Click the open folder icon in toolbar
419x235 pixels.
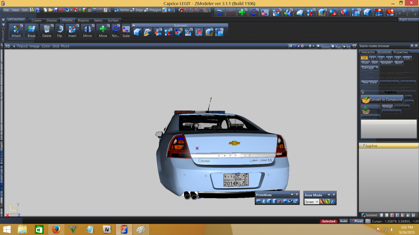point(51,10)
